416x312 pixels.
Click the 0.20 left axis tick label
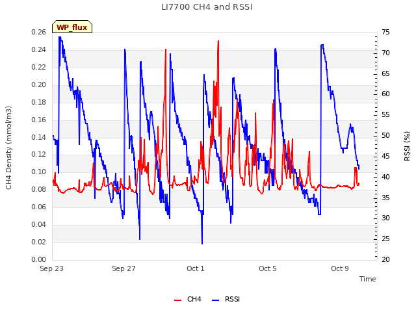(x=39, y=84)
